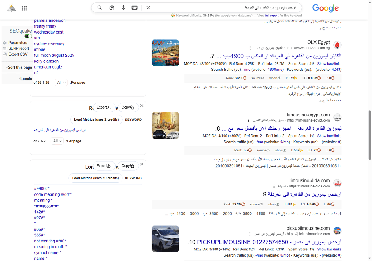This screenshot has height=261, width=372.
Task: Open the Google apps grid
Action: (x=24, y=8)
